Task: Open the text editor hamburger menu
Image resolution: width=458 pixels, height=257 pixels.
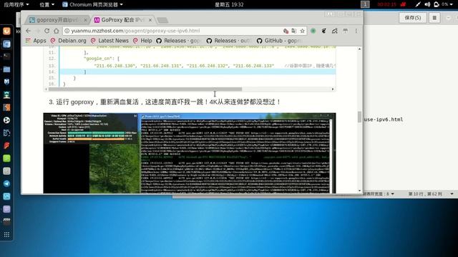Action: pyautogui.click(x=434, y=18)
